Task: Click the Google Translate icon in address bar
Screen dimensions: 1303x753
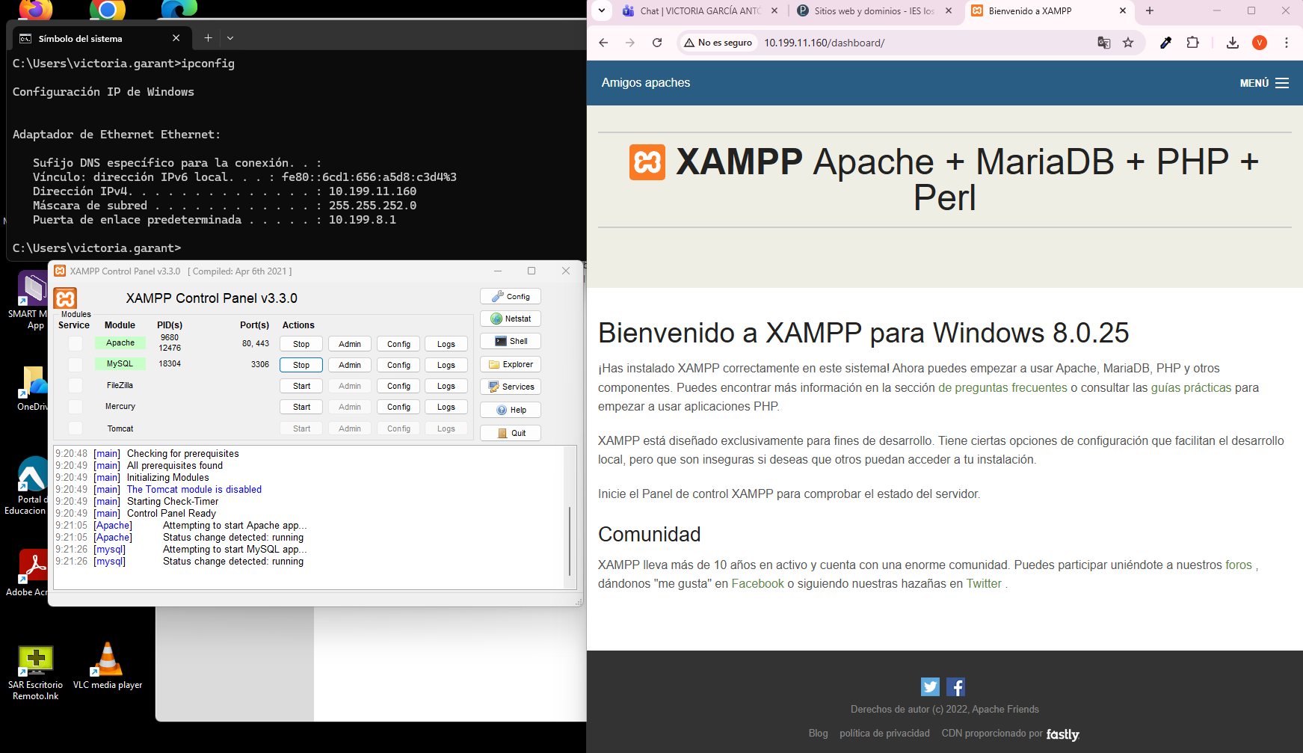Action: pos(1103,43)
